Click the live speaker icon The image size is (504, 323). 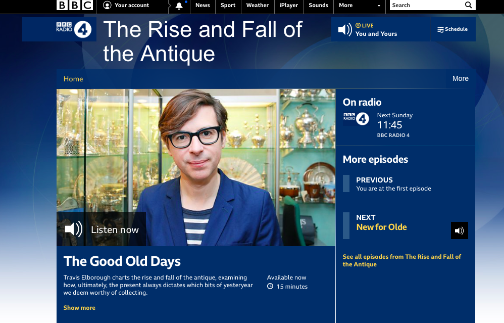(x=345, y=30)
